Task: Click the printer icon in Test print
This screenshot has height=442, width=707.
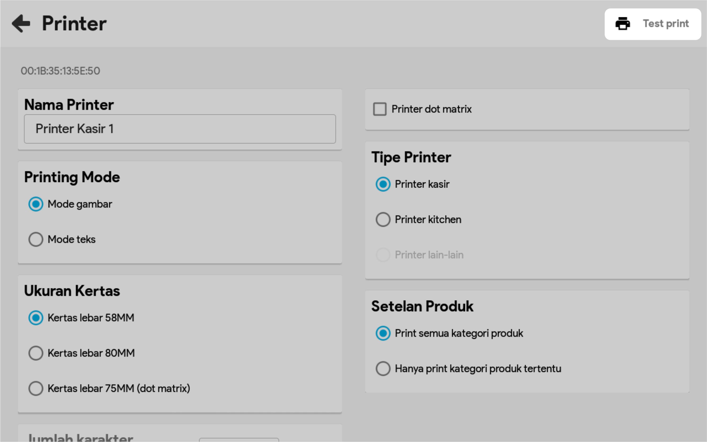Action: tap(622, 24)
